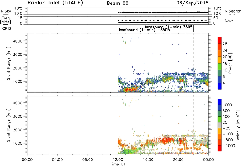The image size is (241, 166).
Task: Click the "60" tick on the Nave axis
Action: coord(215,18)
